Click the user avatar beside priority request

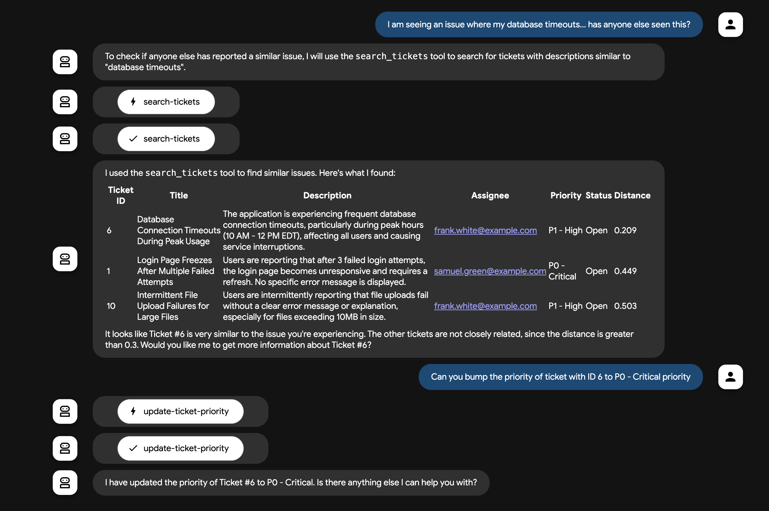[730, 377]
